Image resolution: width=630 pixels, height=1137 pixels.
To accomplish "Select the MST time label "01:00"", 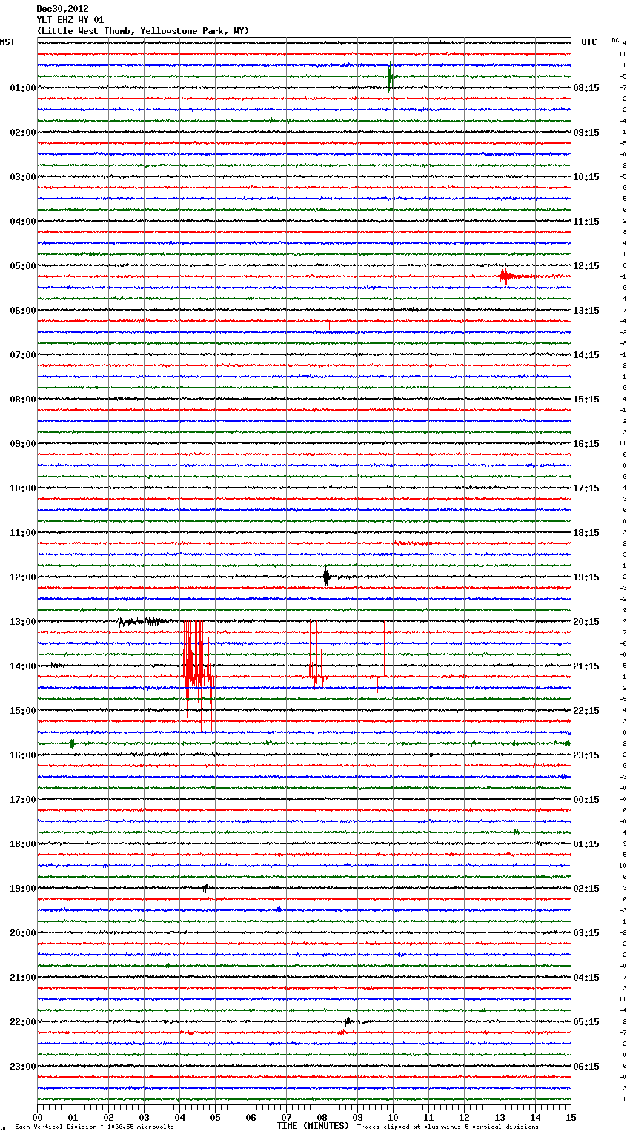I will 23,88.
